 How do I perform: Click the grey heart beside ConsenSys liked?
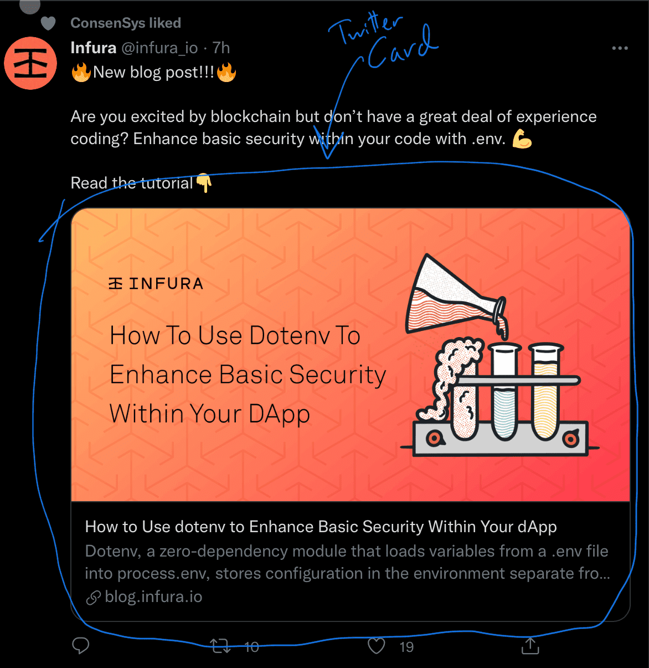click(x=49, y=23)
